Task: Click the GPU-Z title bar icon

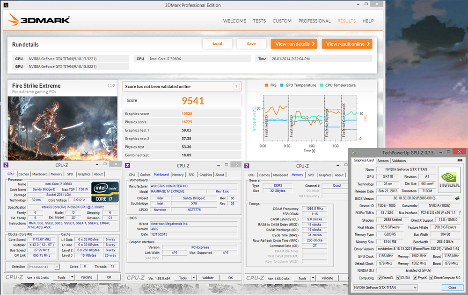Action: coord(354,153)
